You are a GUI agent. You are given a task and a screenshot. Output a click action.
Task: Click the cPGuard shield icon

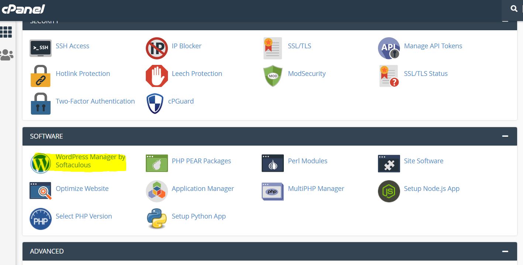(x=155, y=104)
